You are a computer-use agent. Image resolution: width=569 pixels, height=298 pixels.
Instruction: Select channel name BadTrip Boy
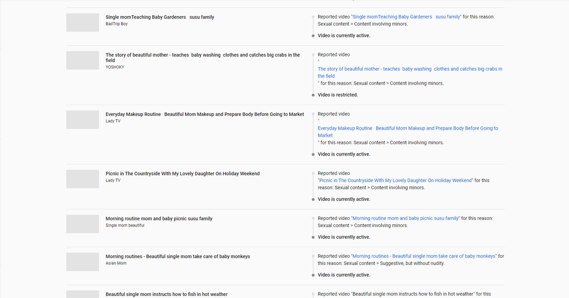click(x=117, y=24)
